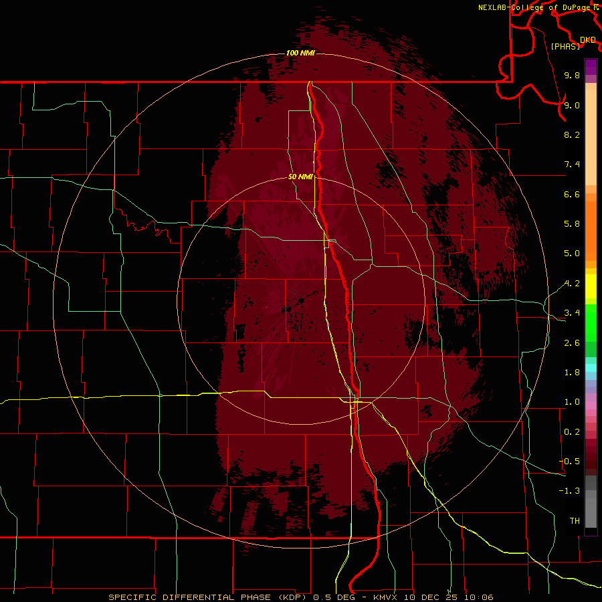The height and width of the screenshot is (602, 602).
Task: Click the TH threshold label on the scale
Action: coord(575,521)
